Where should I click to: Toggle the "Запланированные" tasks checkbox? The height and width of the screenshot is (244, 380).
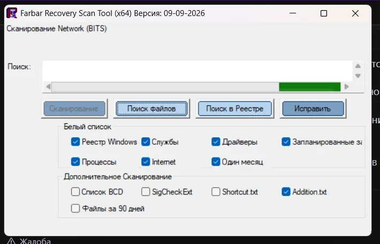pos(286,141)
